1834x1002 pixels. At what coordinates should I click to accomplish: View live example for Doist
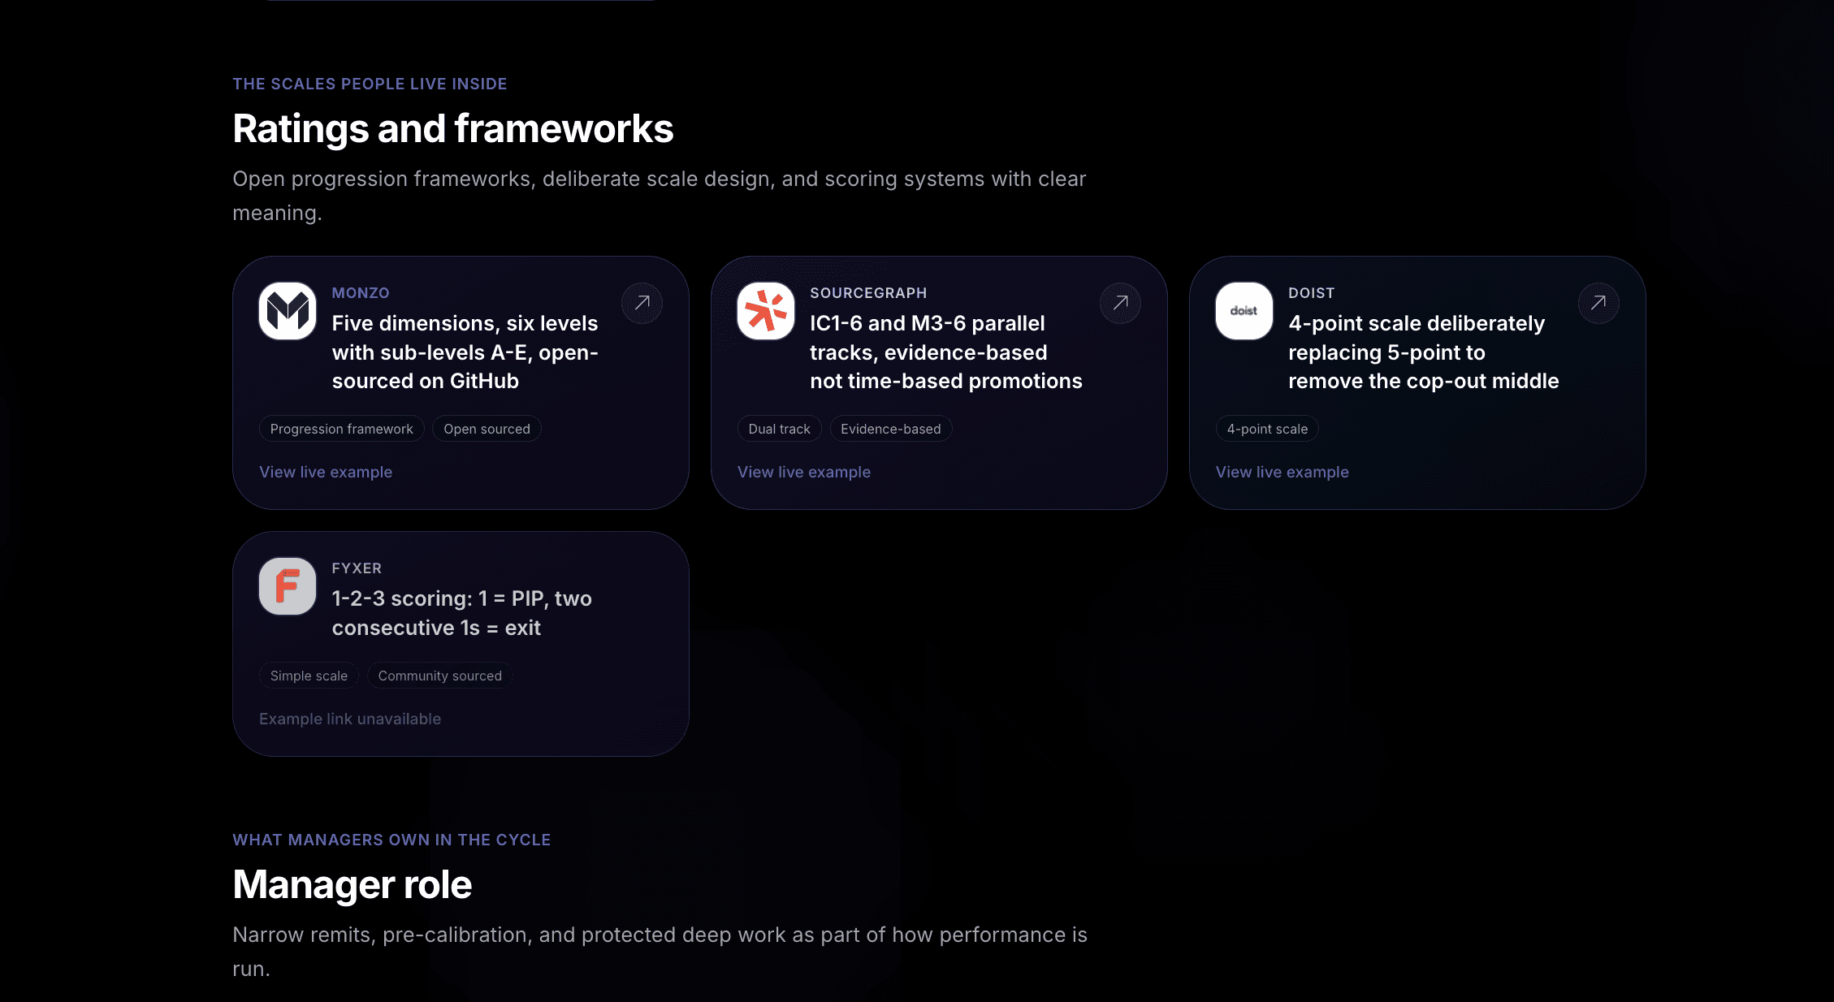click(x=1283, y=472)
